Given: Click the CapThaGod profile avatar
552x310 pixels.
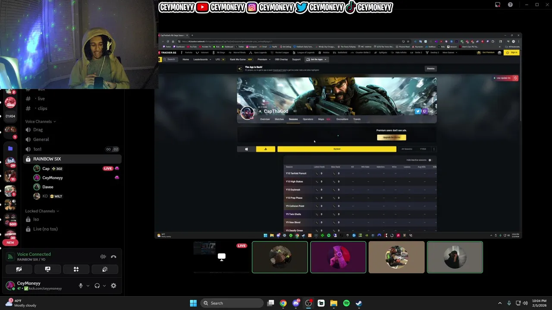Looking at the screenshot, I should click(x=247, y=113).
